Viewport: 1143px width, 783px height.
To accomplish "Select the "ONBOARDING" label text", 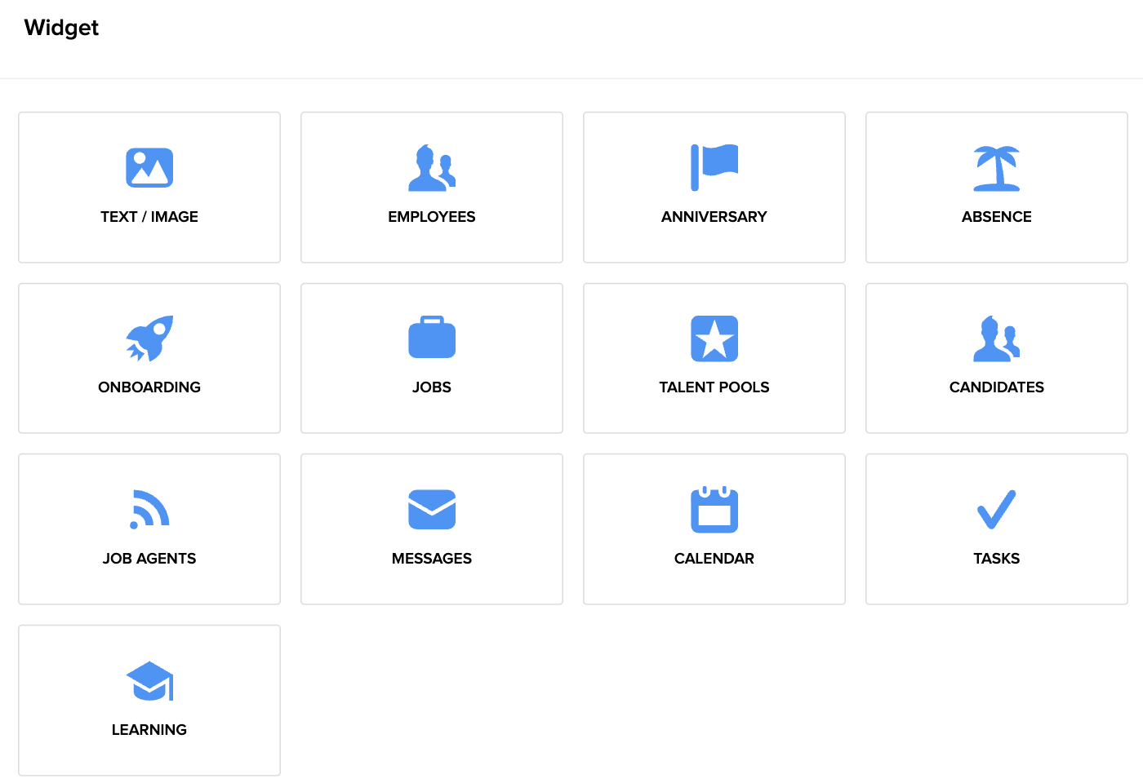I will (149, 387).
